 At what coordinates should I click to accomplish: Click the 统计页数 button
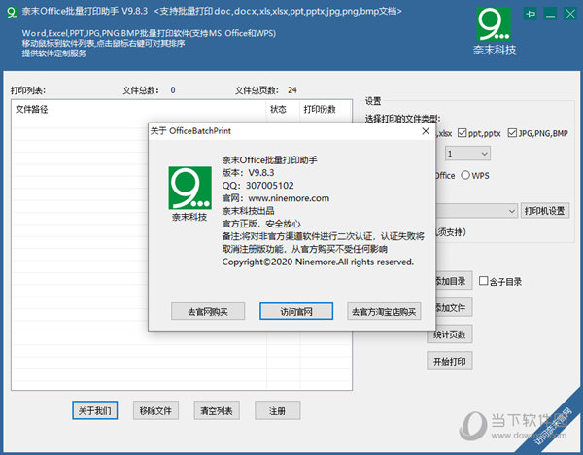point(450,334)
